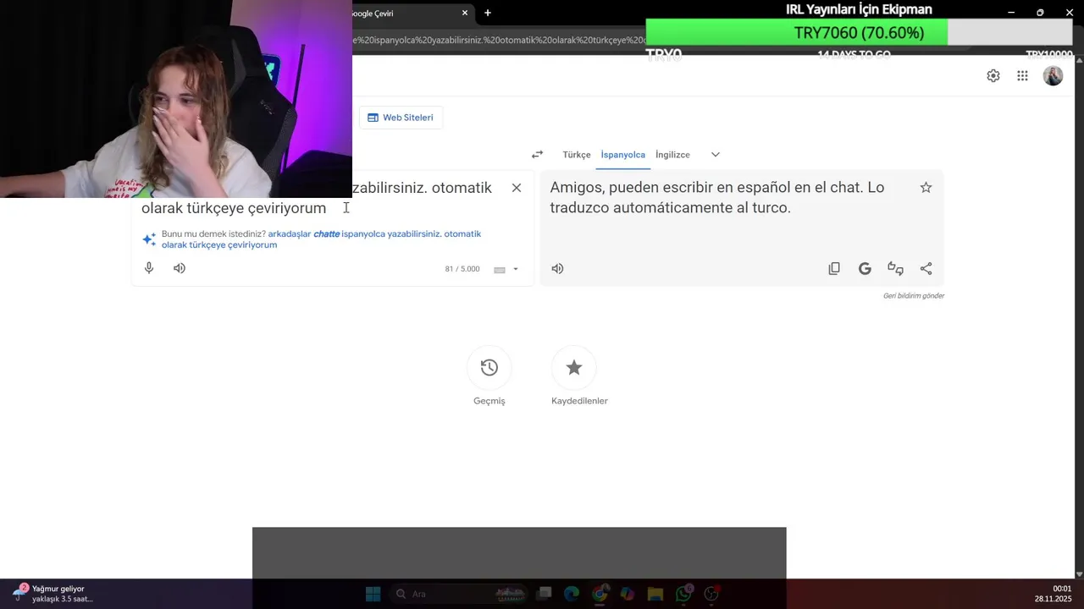
Task: Launch Microsoft Edge from taskbar
Action: click(x=572, y=594)
